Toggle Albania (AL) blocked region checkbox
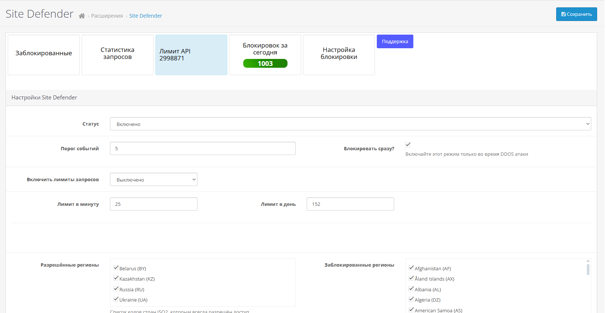 [x=411, y=289]
